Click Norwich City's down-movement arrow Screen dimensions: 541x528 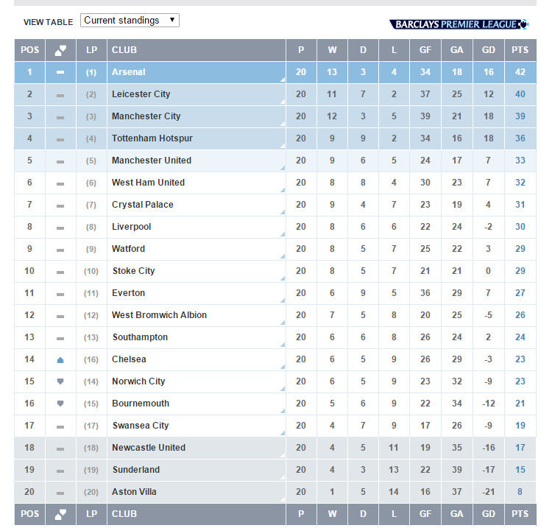60,381
